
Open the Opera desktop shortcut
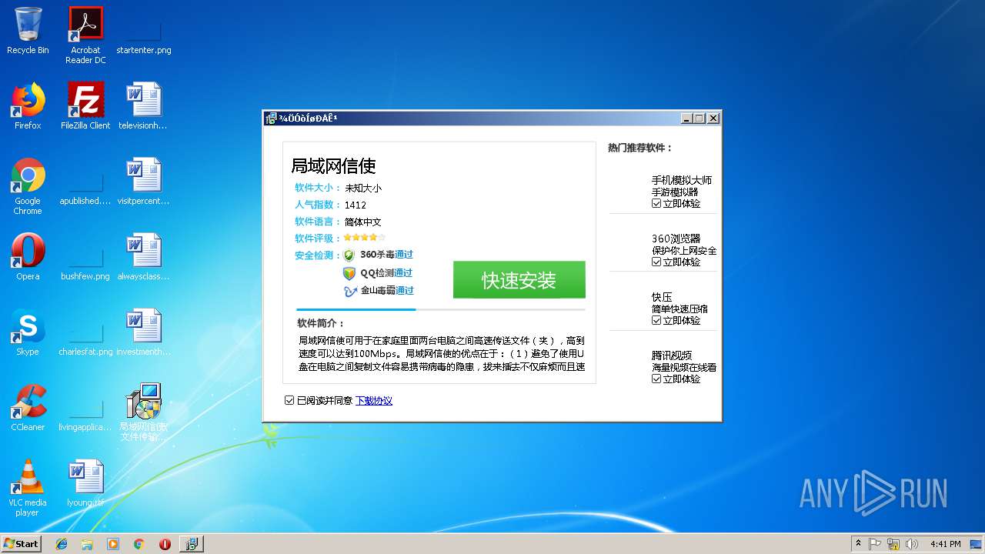[x=28, y=258]
